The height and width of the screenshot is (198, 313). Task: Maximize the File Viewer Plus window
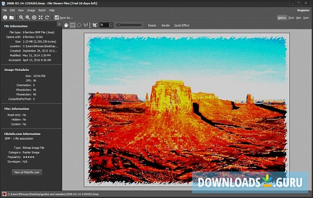[299, 3]
